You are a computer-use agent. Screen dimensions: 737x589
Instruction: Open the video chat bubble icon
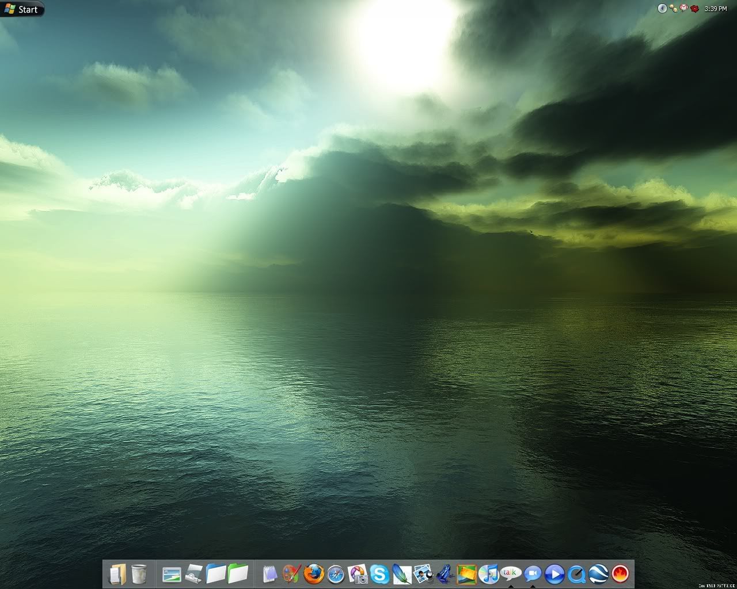533,574
